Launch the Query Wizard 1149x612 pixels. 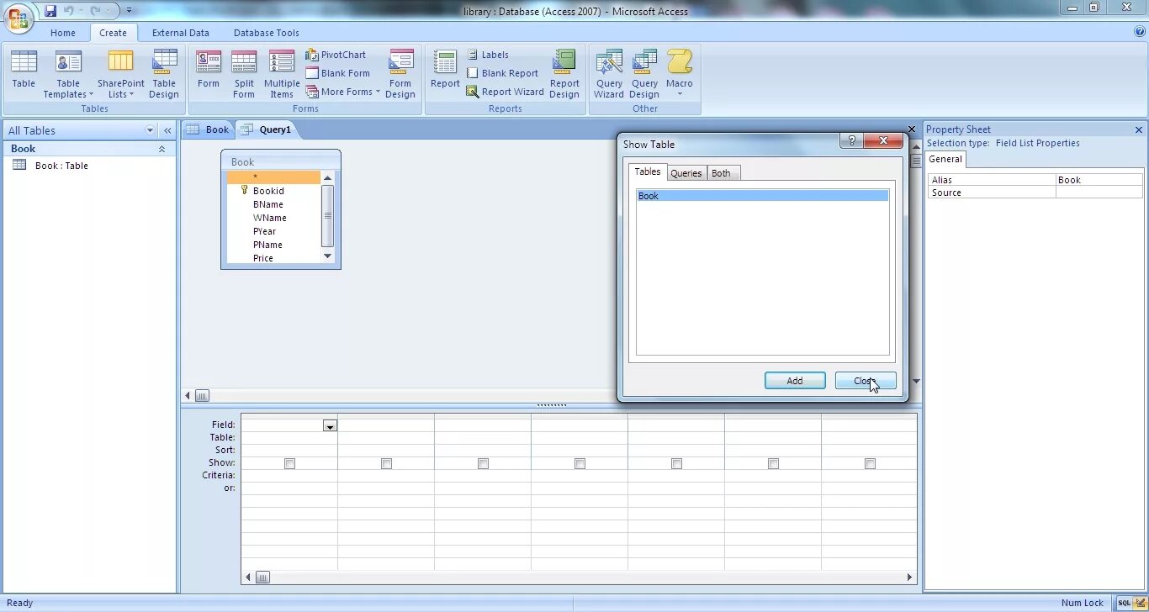(609, 74)
